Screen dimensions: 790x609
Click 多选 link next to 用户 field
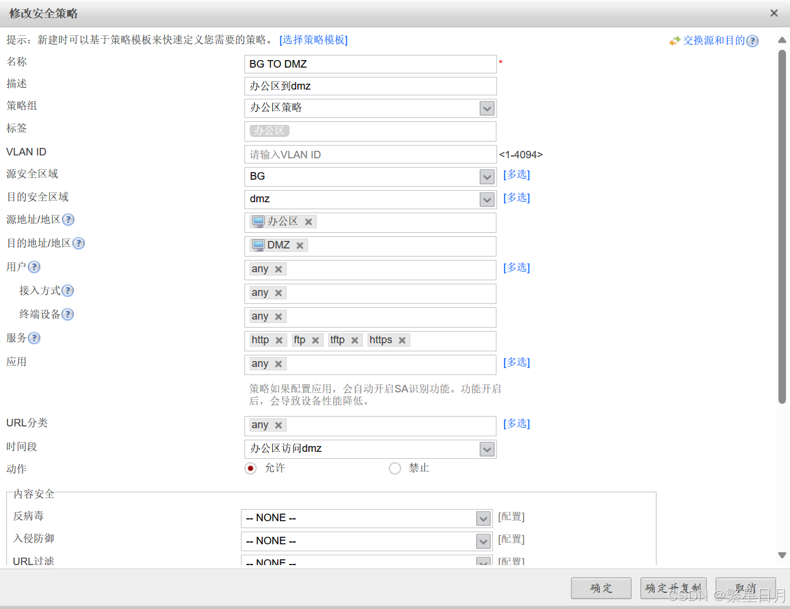click(517, 268)
